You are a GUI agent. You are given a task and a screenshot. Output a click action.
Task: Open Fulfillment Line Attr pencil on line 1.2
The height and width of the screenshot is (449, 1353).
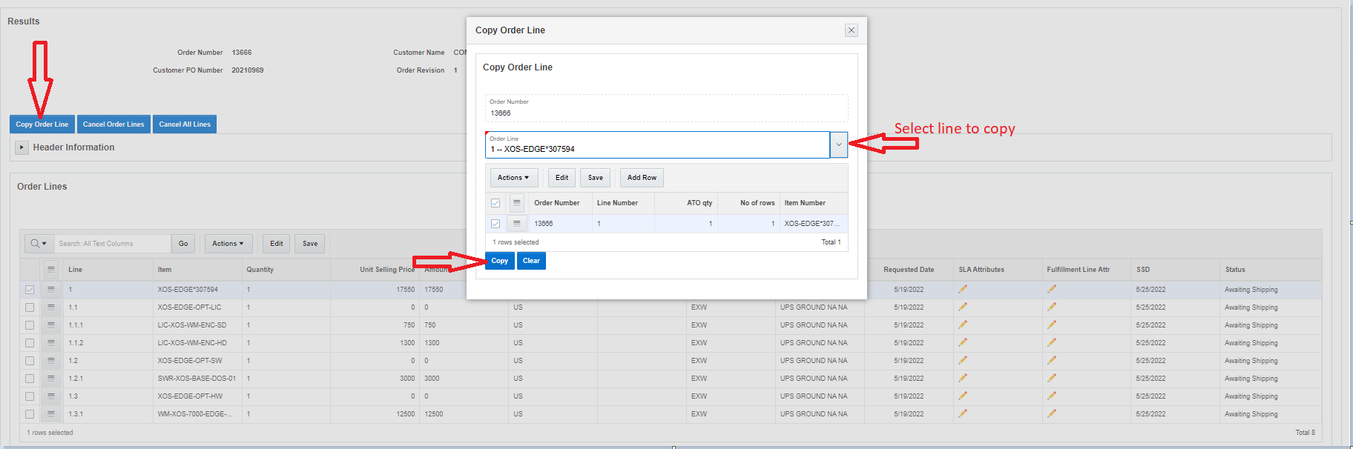(1051, 361)
